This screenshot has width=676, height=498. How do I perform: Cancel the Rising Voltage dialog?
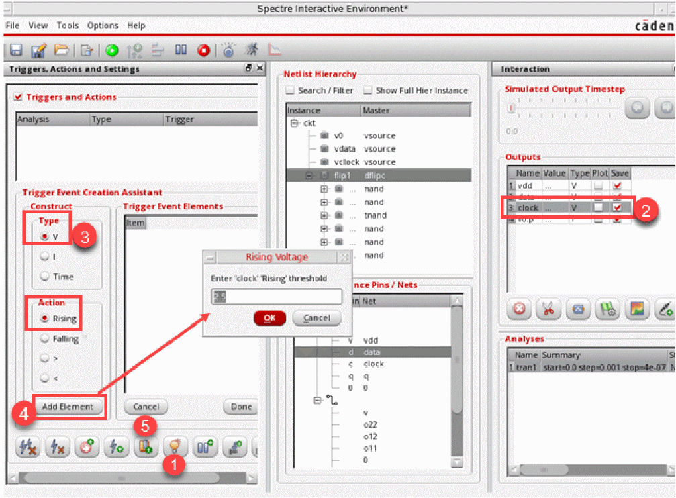click(317, 318)
